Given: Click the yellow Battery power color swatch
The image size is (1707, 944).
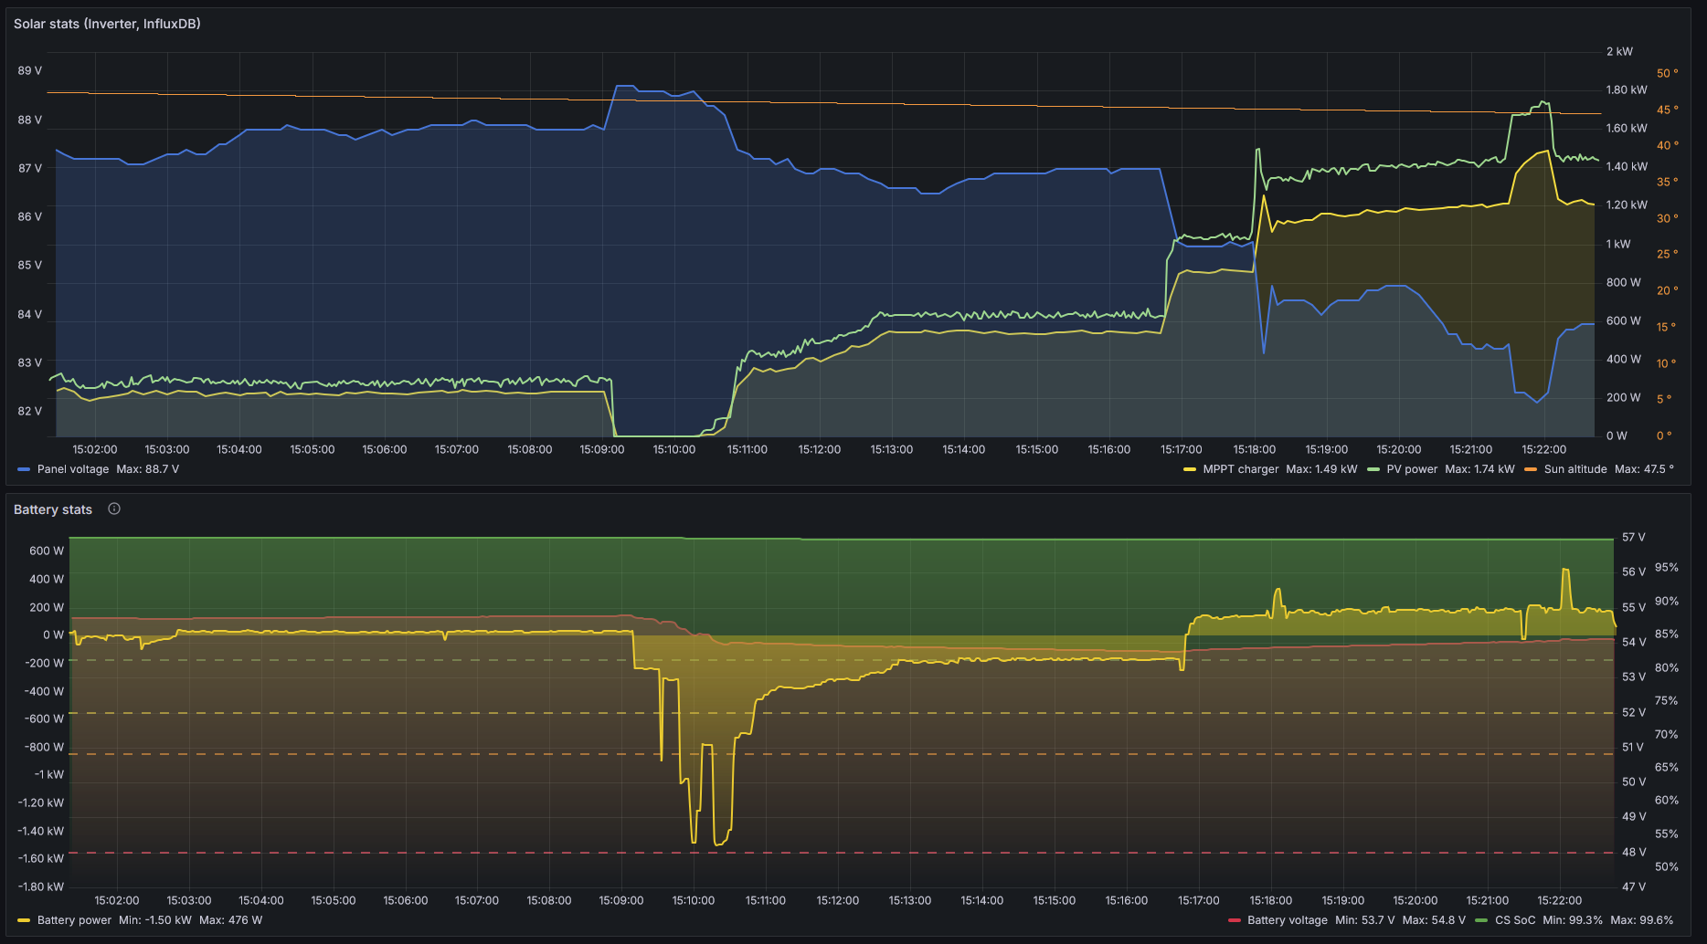Looking at the screenshot, I should pos(24,920).
